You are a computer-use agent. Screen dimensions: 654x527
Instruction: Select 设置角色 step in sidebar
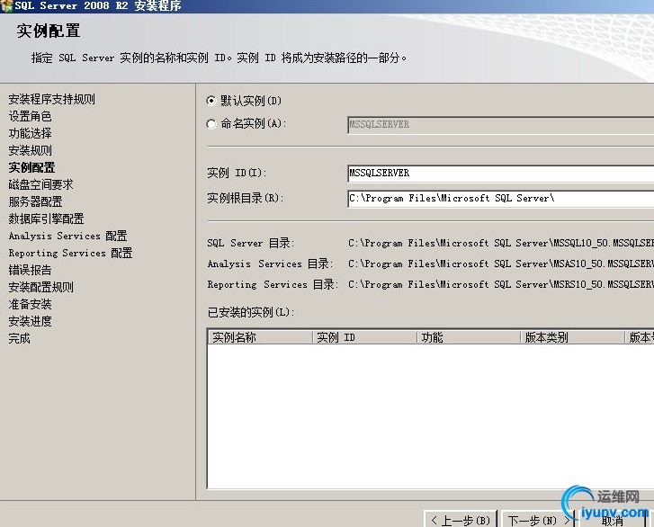point(30,116)
